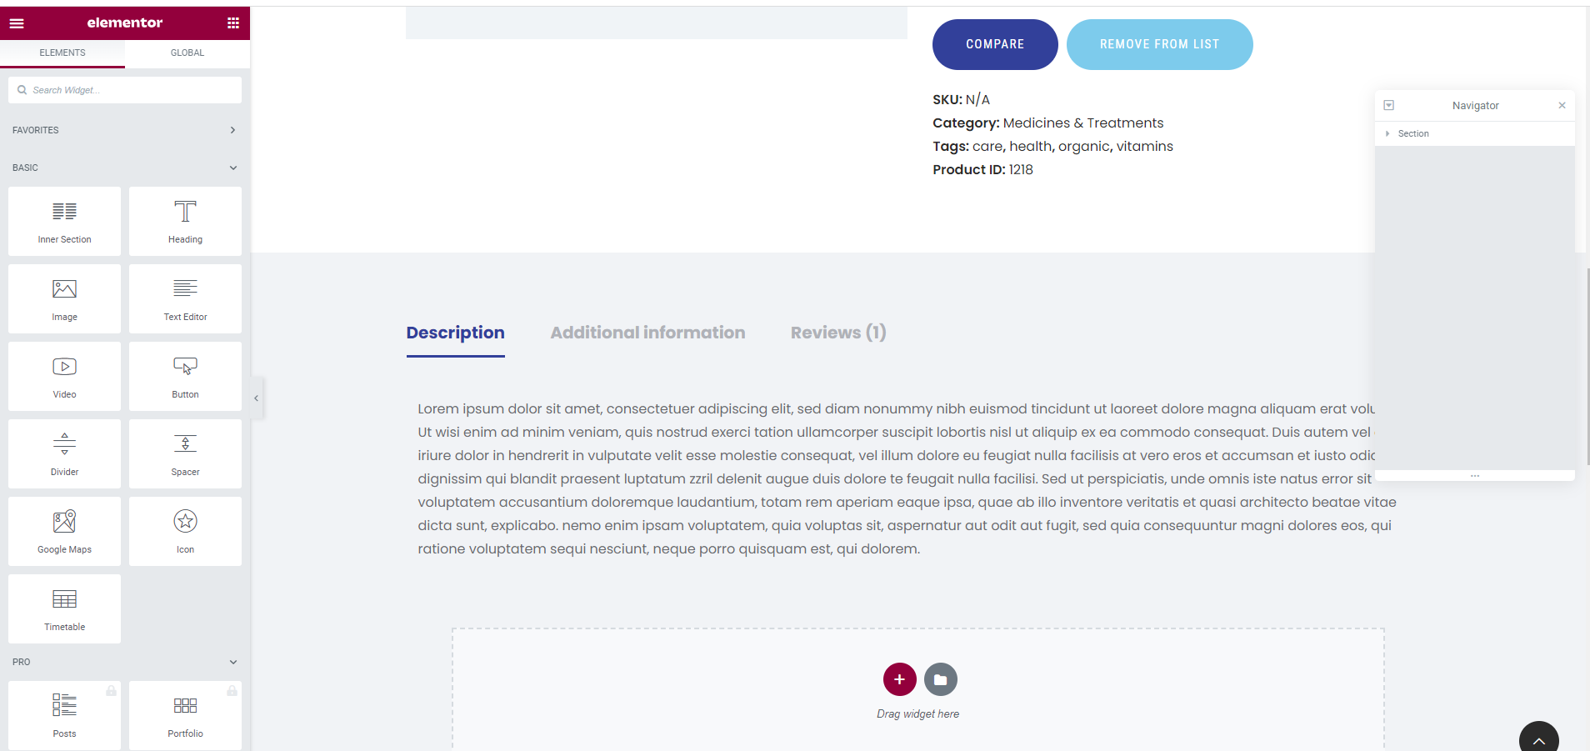Collapse the Elementor side panel
The height and width of the screenshot is (751, 1590).
tap(257, 398)
